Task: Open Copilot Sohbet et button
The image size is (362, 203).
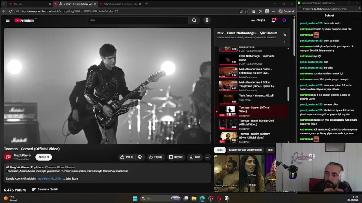Action: [286, 11]
